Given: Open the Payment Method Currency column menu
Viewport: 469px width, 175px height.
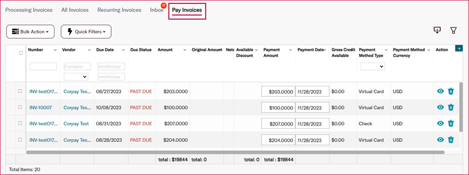Looking at the screenshot, I should (x=429, y=50).
